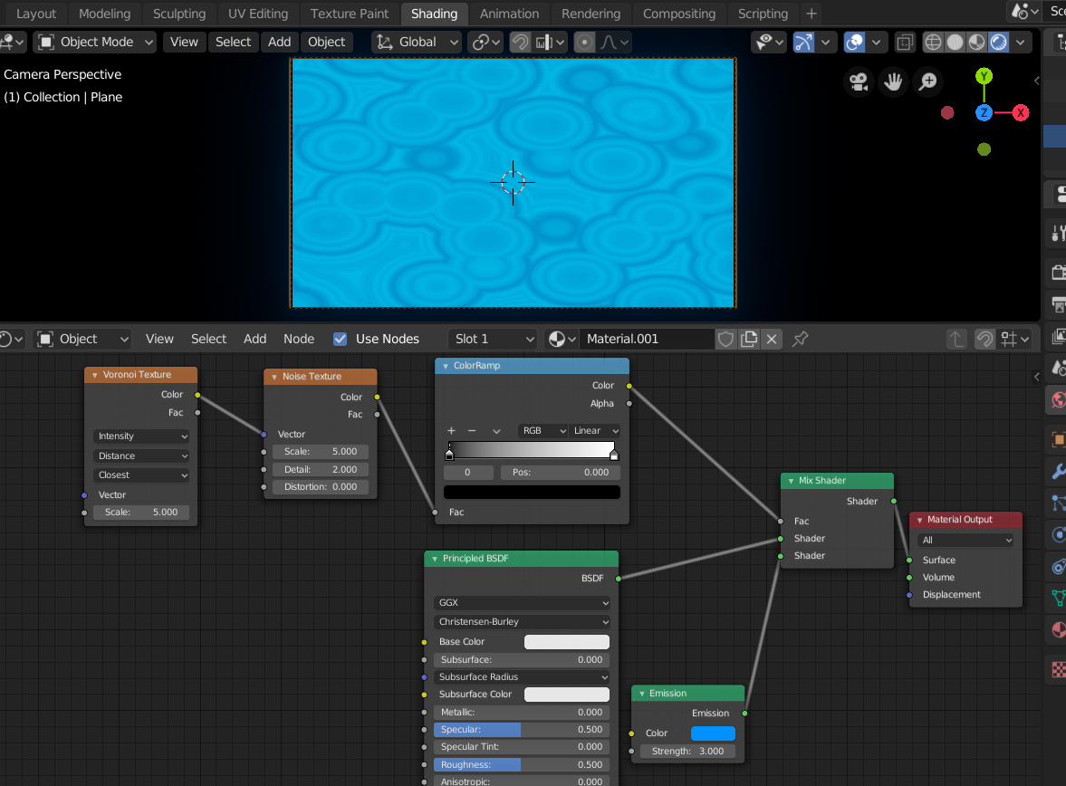Open Voronoi Intensity coloring dropdown

click(141, 436)
